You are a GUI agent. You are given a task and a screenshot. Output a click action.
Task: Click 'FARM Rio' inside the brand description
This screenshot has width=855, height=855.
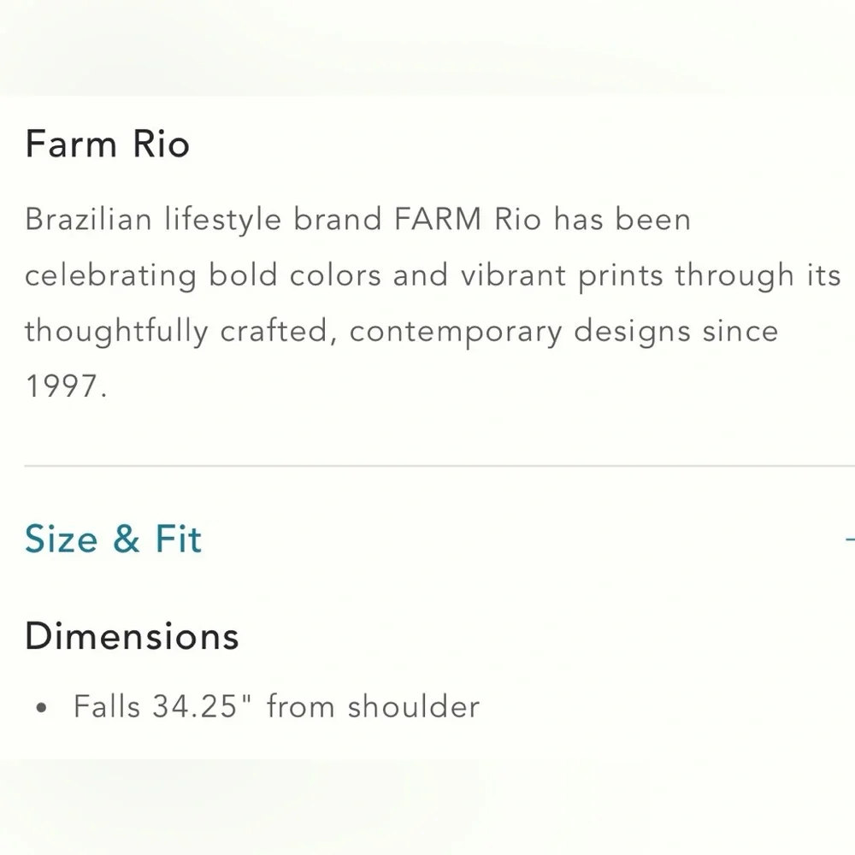468,220
